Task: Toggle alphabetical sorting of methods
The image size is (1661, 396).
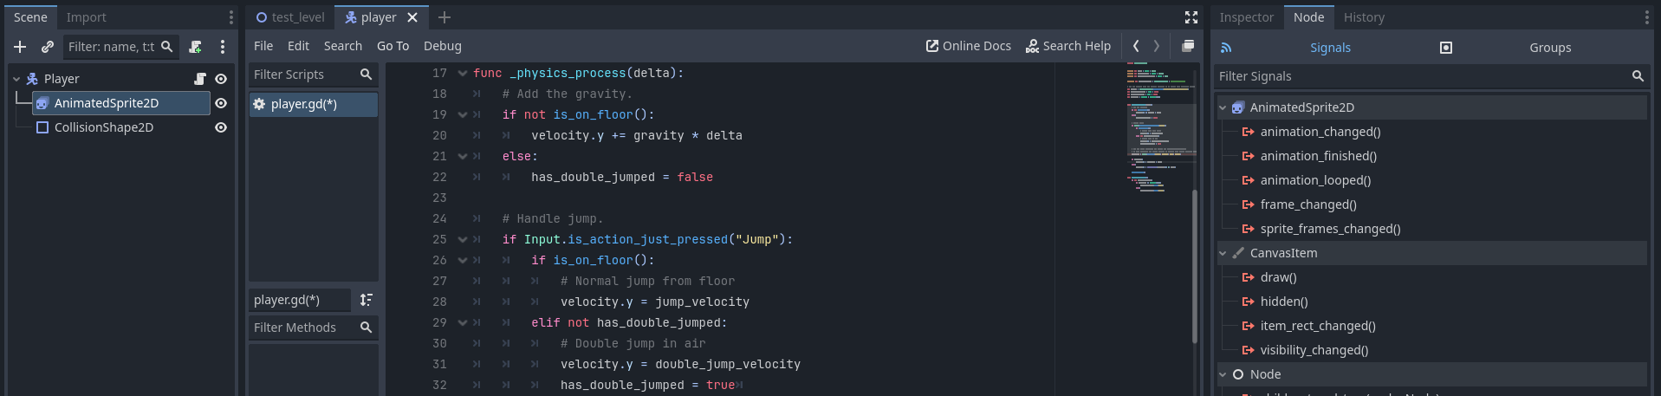Action: tap(367, 300)
